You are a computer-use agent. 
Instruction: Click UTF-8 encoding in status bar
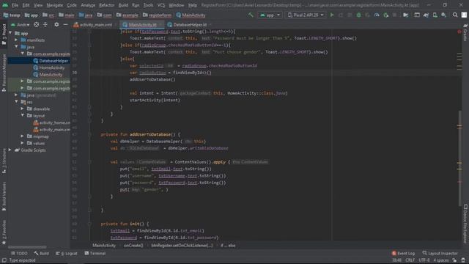tap(424, 260)
